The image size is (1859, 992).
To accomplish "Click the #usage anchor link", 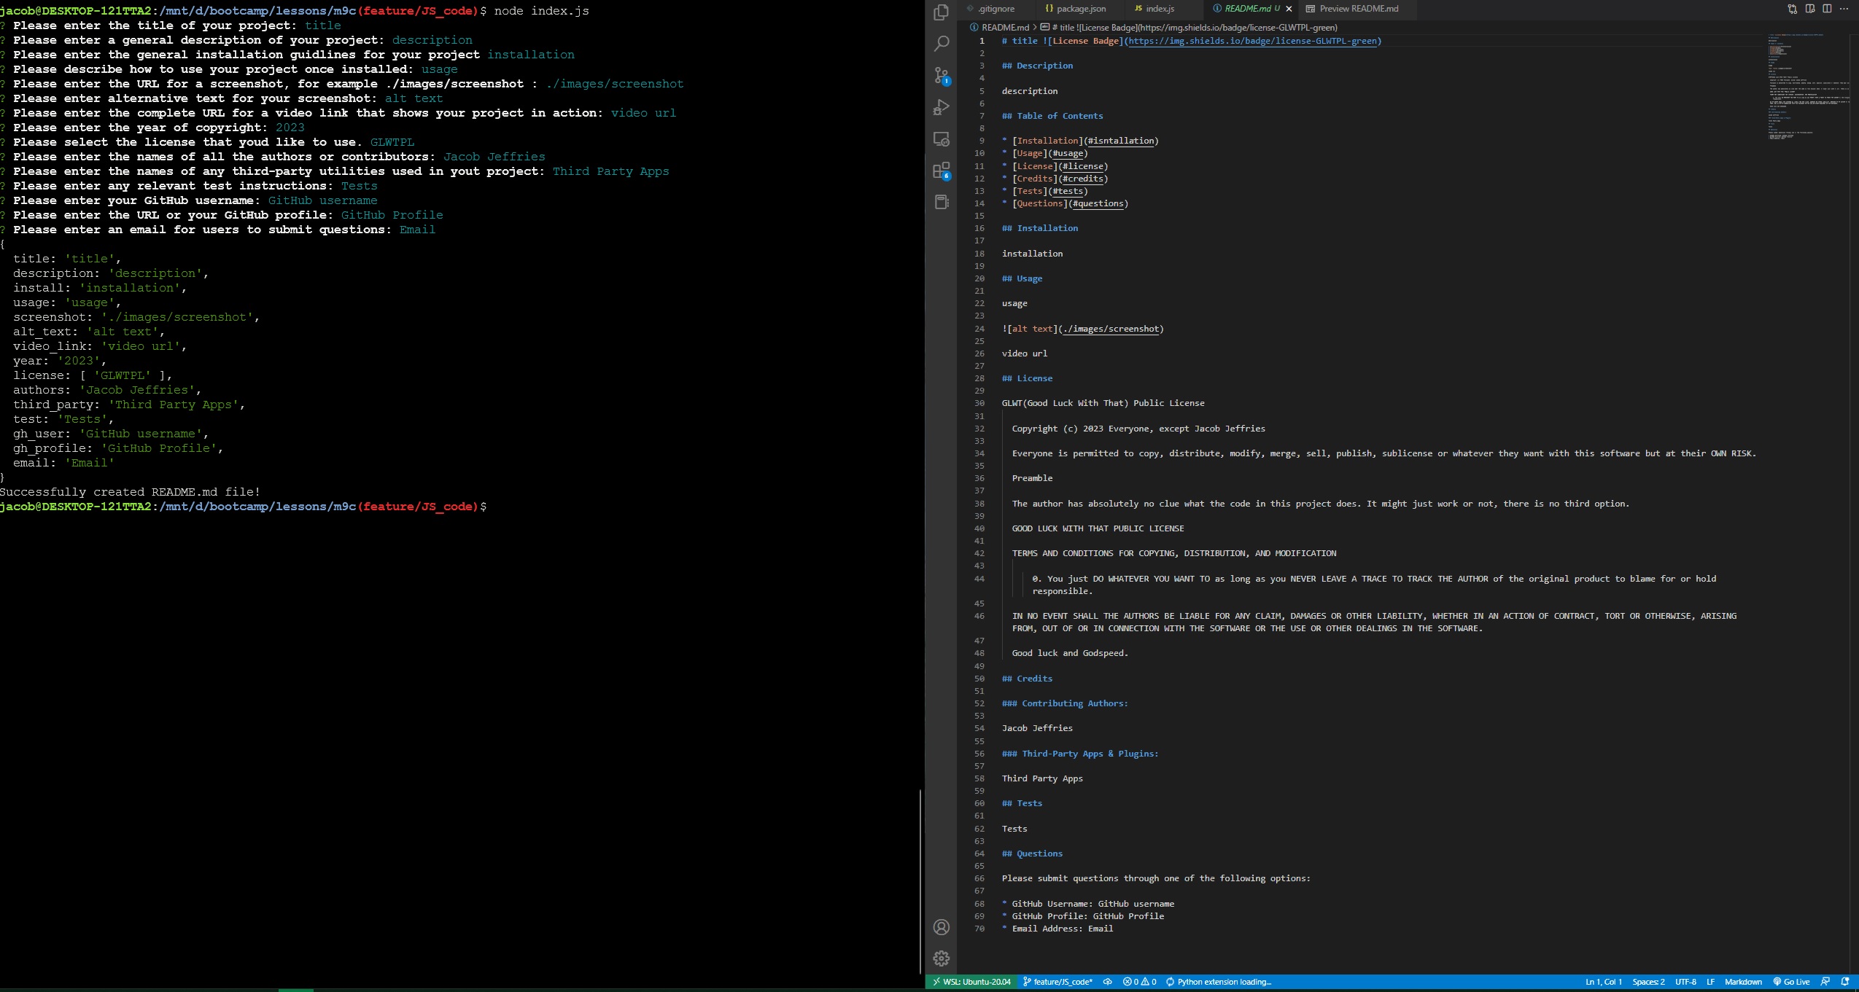I will click(1068, 153).
